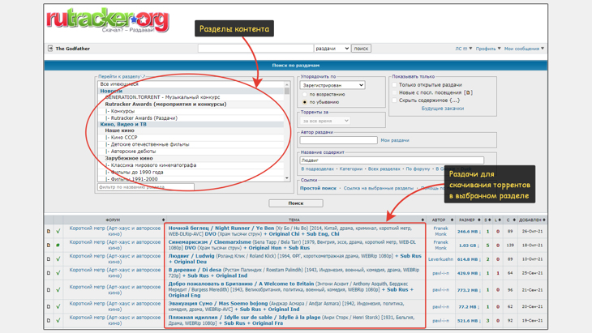Screen dimensions: 592x333
Task: Click the Название содержит field containing Людвиг
Action: coord(392,160)
